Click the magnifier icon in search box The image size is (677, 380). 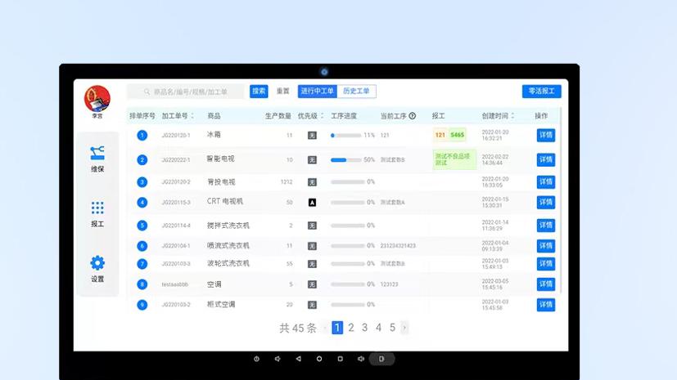click(x=147, y=92)
